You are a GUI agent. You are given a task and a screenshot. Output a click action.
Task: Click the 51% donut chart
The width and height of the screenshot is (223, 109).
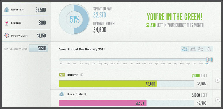(74, 20)
